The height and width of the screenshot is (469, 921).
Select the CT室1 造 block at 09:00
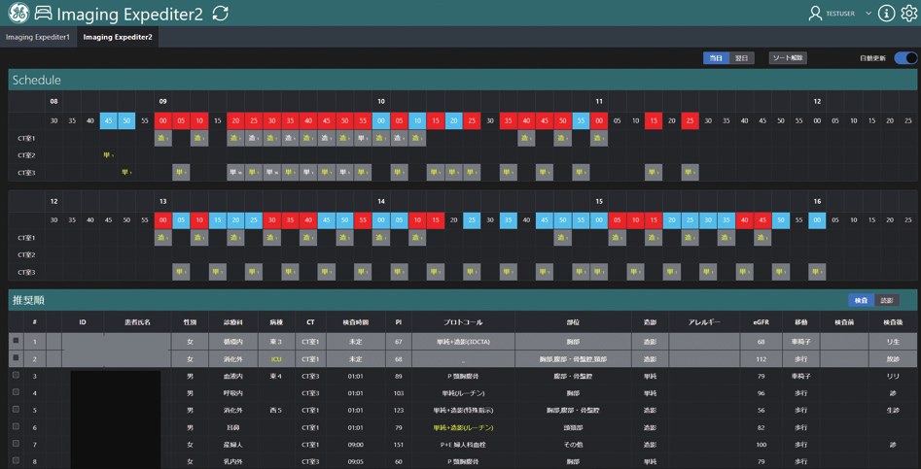(162, 138)
